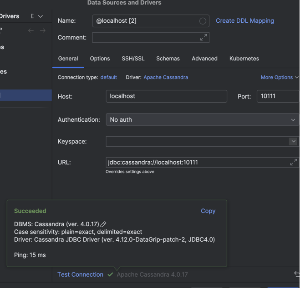Click the Port field showing 10111
Viewport: 300px width, 288px height.
click(278, 96)
